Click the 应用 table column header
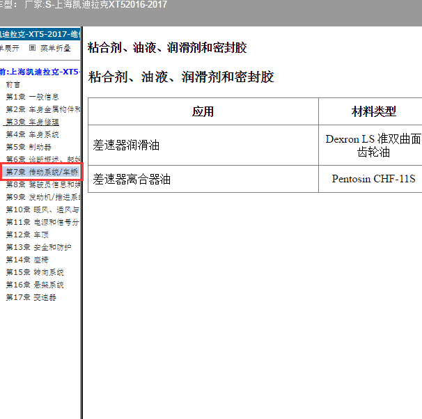Viewport: 422px width, 419px height. coord(203,111)
